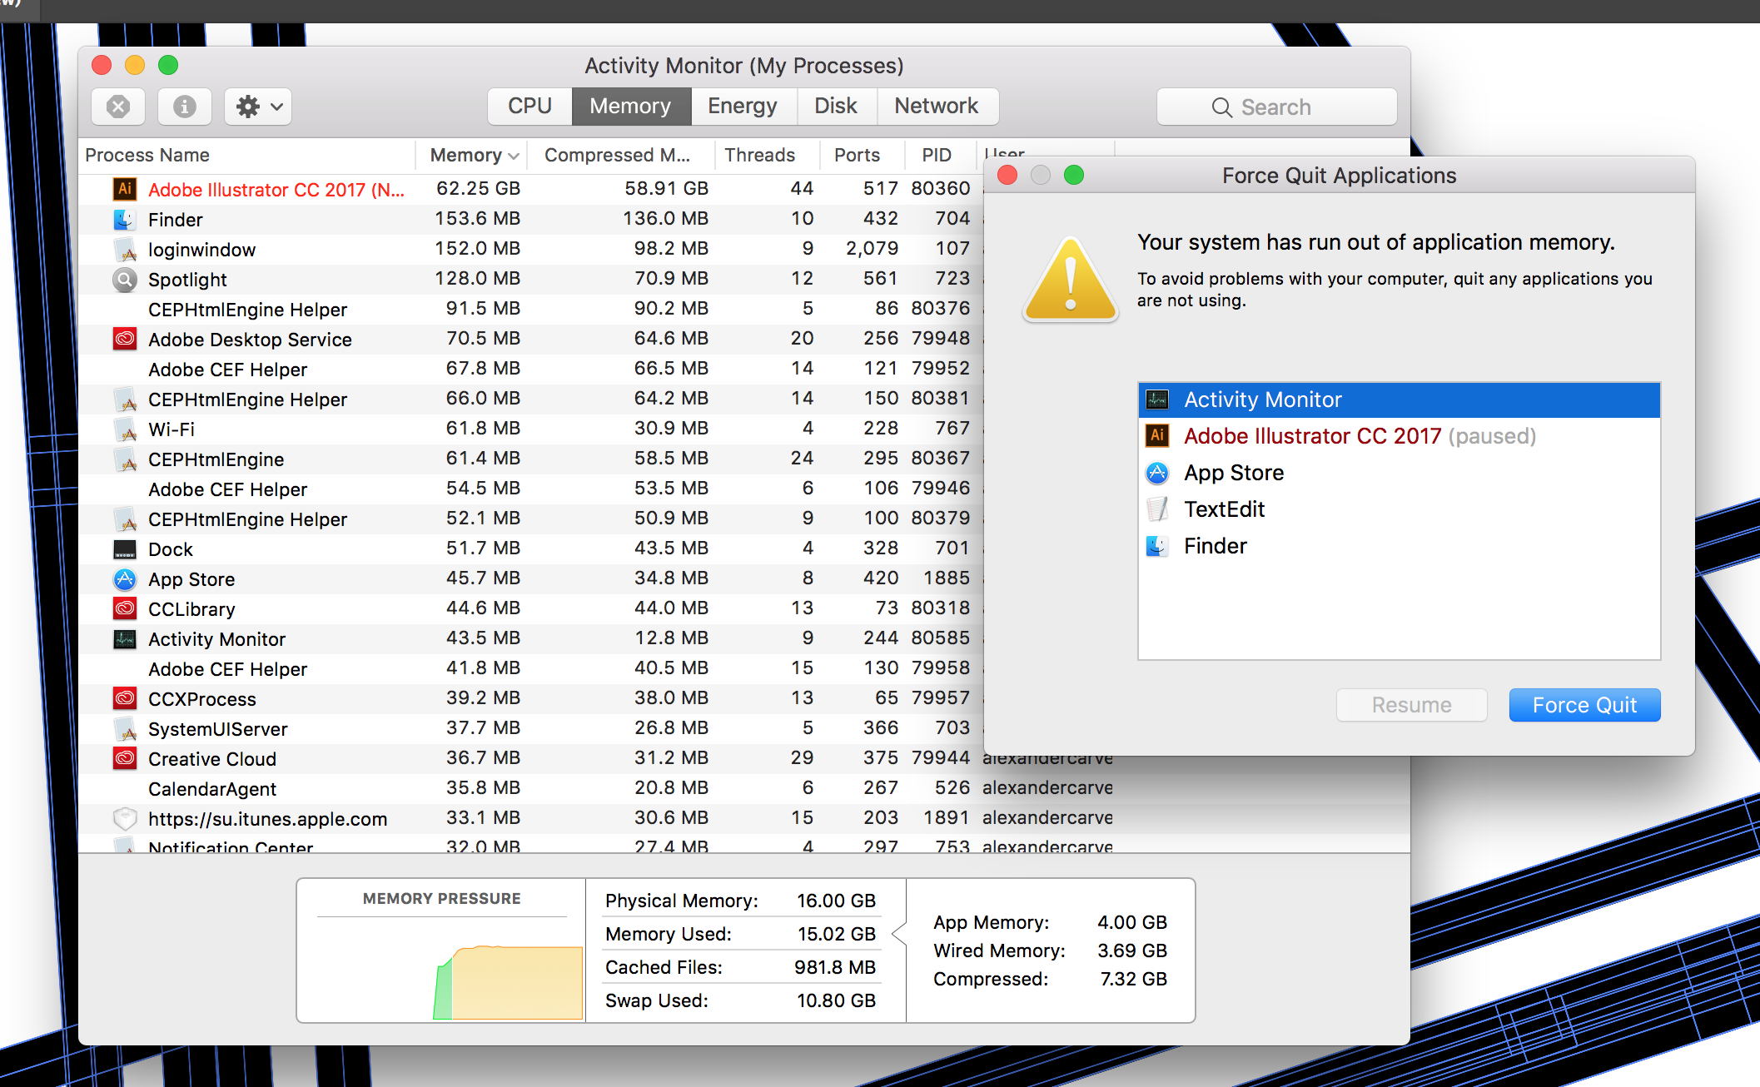Click the SystemUIServer process icon
Viewport: 1760px width, 1087px height.
[x=125, y=728]
